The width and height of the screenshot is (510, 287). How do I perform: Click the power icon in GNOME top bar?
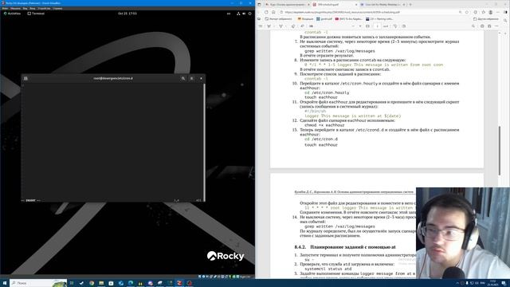point(249,14)
